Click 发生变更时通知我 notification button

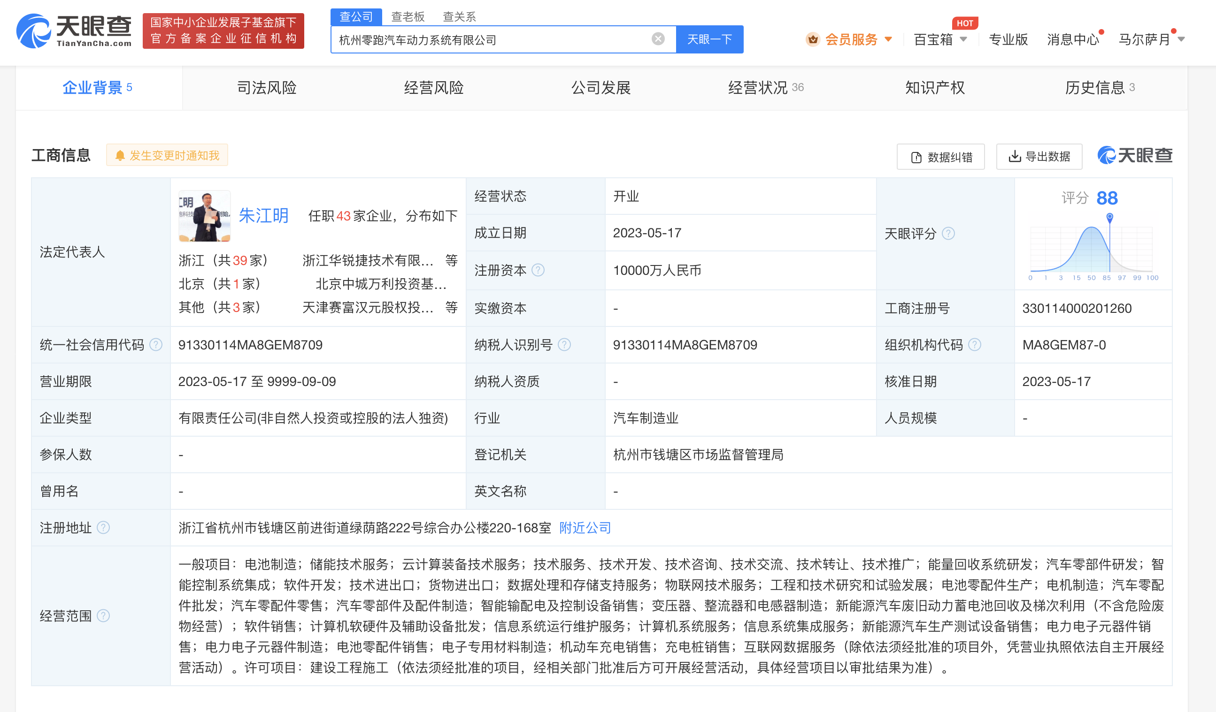click(167, 155)
